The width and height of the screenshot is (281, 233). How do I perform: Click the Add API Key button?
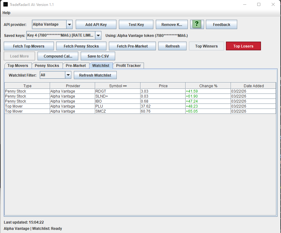tap(96, 24)
